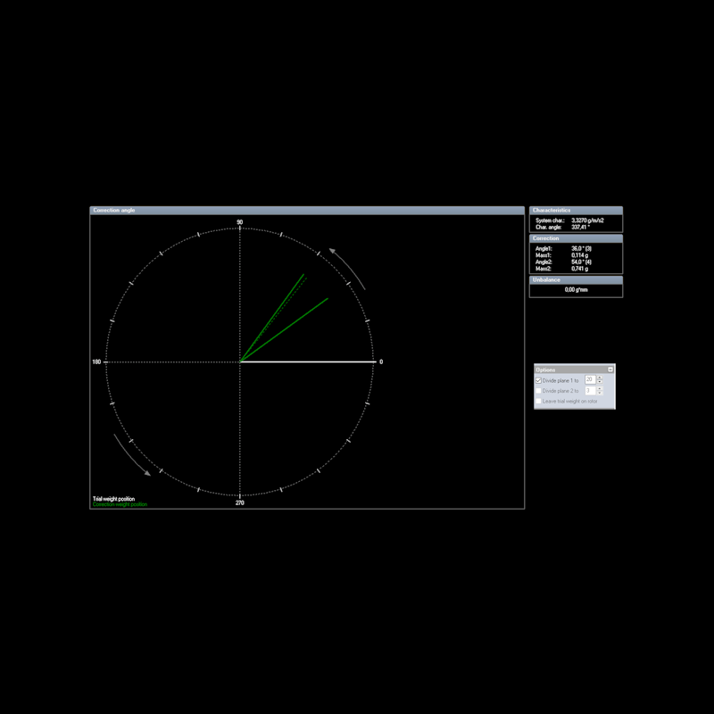Image resolution: width=714 pixels, height=714 pixels.
Task: Click the Char. angle value 337,41
Action: pos(581,228)
